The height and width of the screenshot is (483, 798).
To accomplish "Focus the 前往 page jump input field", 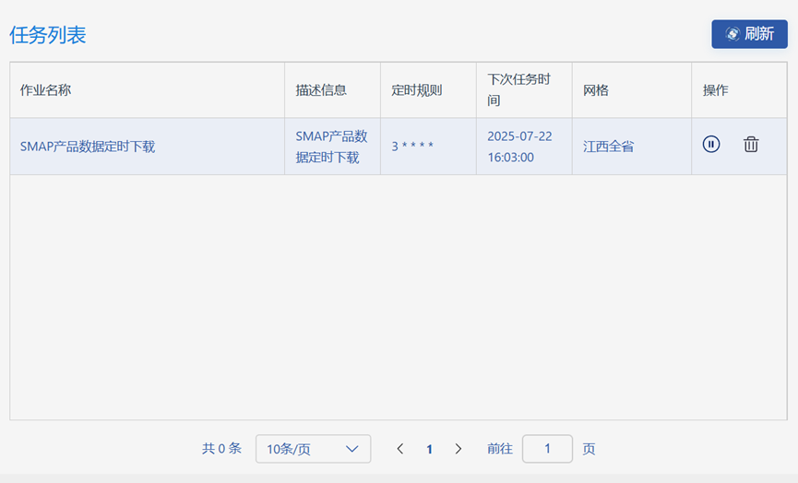I will click(x=547, y=448).
